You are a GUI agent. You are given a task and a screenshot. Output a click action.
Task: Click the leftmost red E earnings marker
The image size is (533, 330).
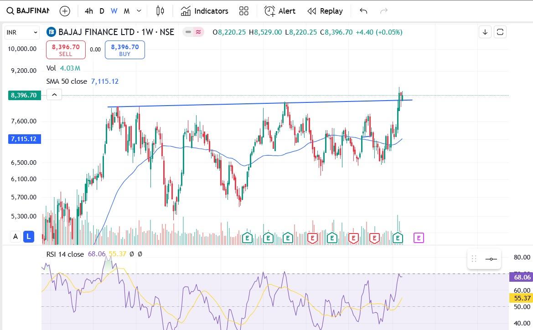312,238
